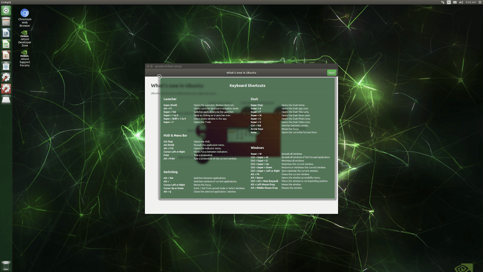Screen dimensions: 483x272
Task: Open the Files file manager in the launcher
Action: tap(6, 22)
